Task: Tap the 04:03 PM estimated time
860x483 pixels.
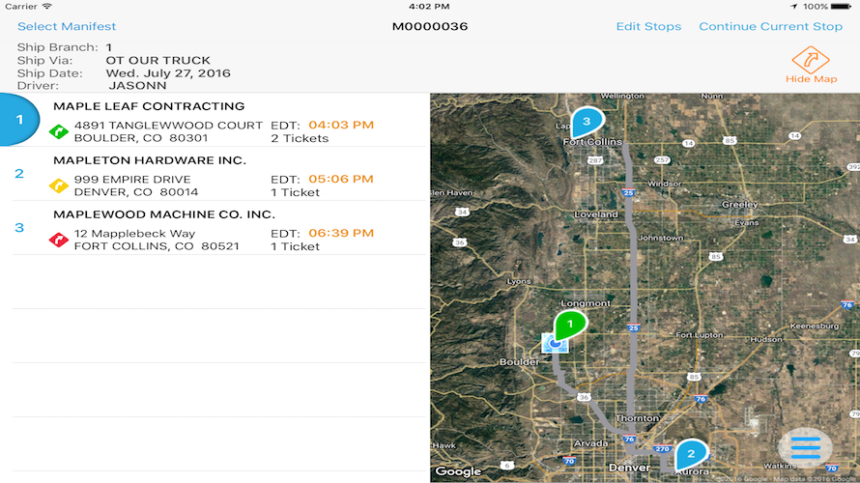Action: 341,125
